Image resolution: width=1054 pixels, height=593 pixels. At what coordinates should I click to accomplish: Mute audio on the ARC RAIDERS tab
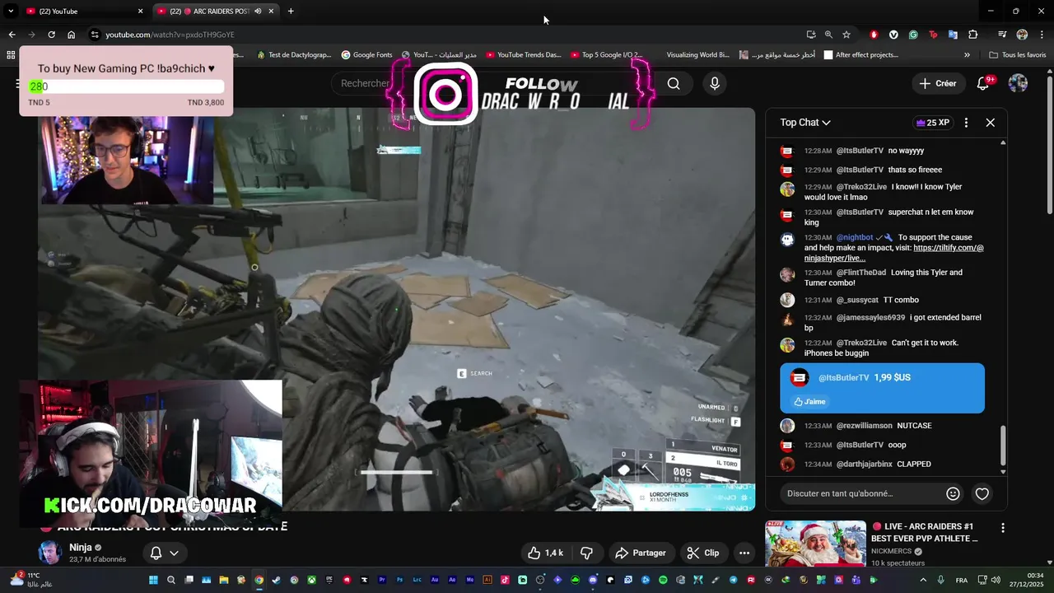258,11
